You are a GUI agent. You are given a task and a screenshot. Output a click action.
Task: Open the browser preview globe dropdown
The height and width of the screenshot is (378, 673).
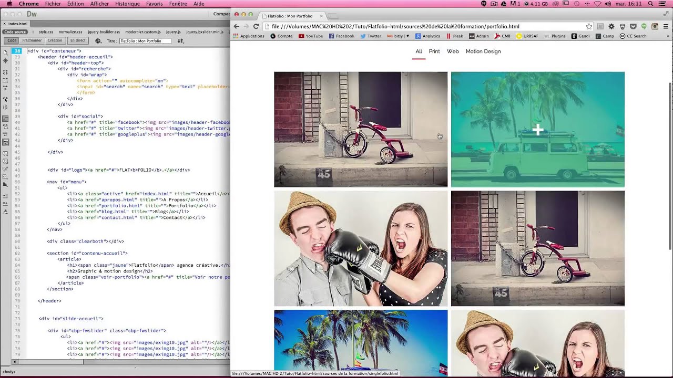click(x=98, y=41)
